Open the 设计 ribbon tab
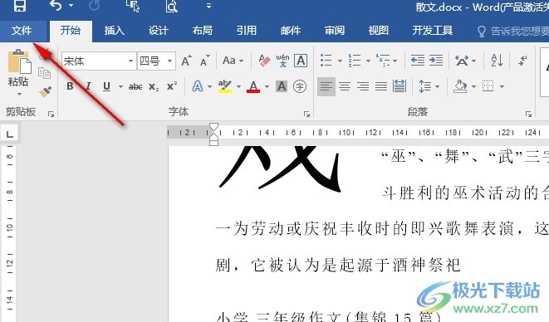Viewport: 549px width, 322px height. click(x=159, y=31)
